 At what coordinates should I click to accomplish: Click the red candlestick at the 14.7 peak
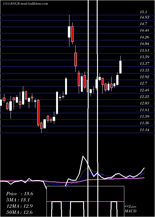pos(72,34)
